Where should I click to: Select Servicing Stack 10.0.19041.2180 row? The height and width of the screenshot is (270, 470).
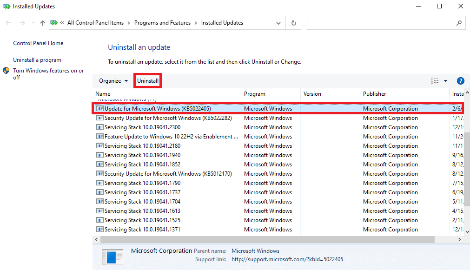point(278,146)
